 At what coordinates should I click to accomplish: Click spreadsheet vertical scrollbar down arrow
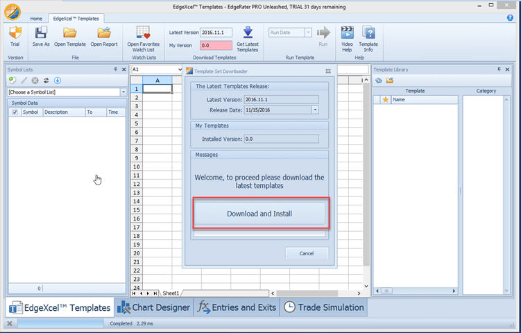[x=366, y=286]
